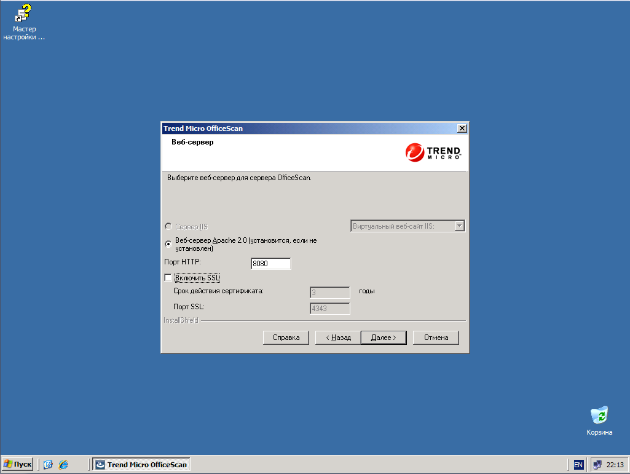
Task: Switch the EN language indicator
Action: pos(578,465)
